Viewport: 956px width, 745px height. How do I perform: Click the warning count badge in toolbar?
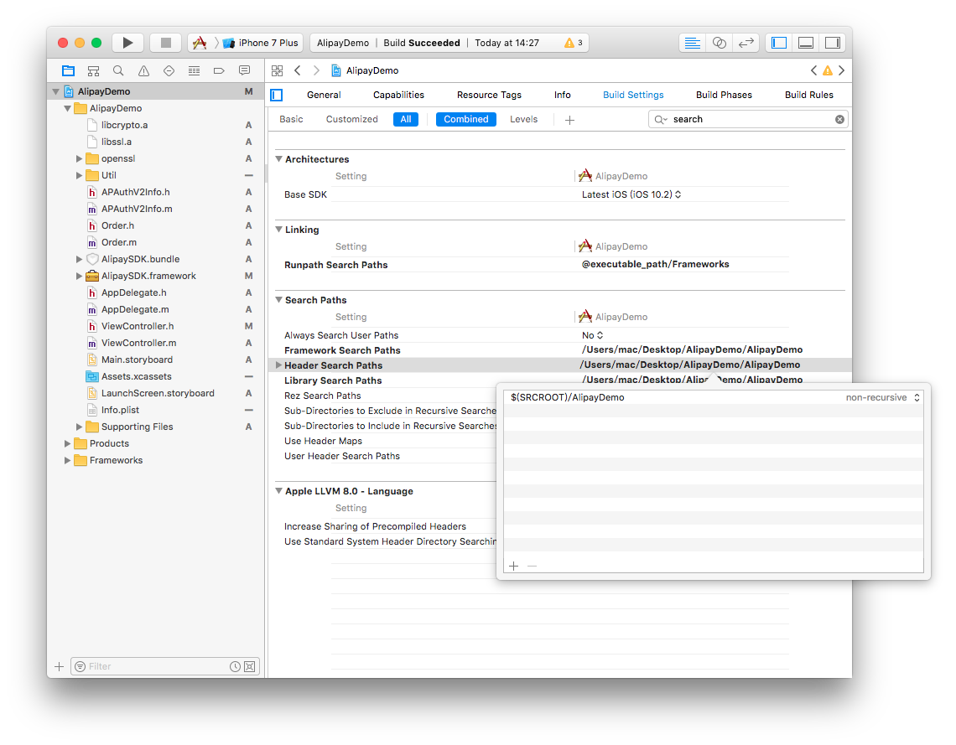coord(573,43)
